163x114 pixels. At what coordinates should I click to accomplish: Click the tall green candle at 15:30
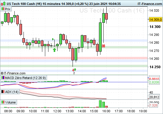tap(100, 37)
